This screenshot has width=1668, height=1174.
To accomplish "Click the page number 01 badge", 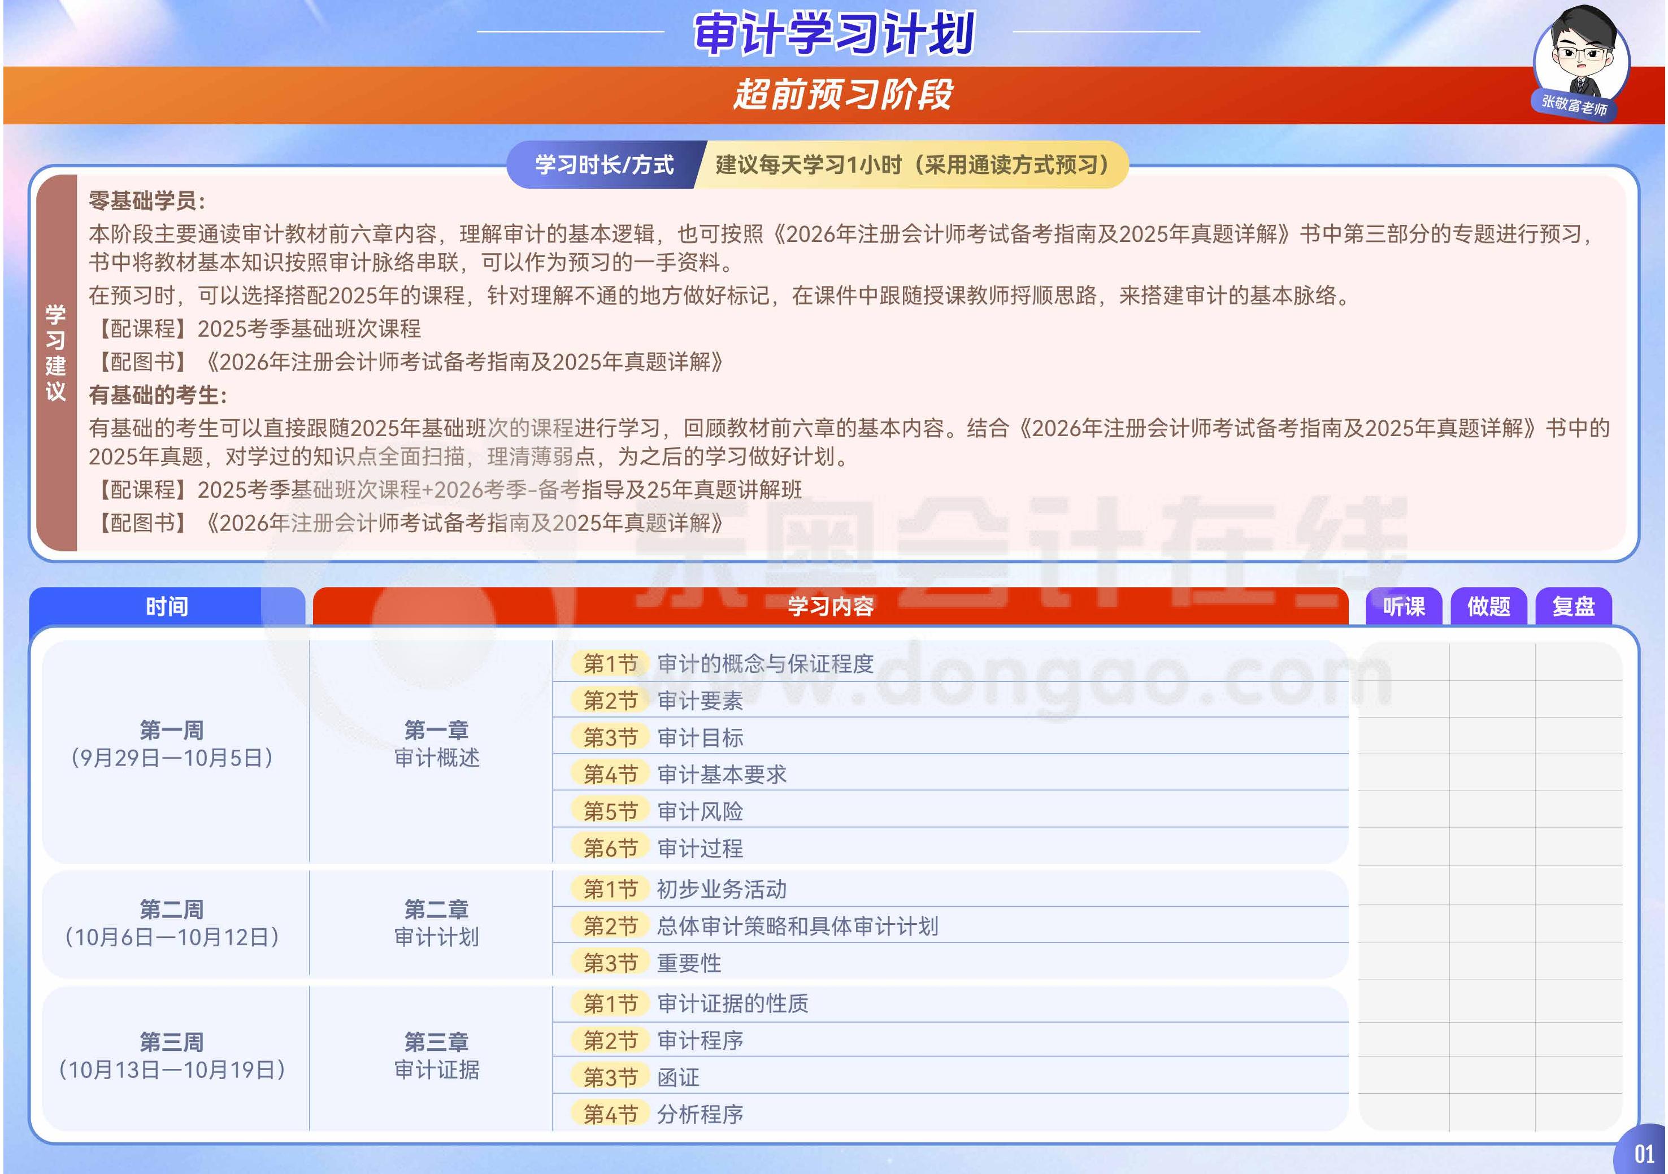I will click(x=1643, y=1154).
